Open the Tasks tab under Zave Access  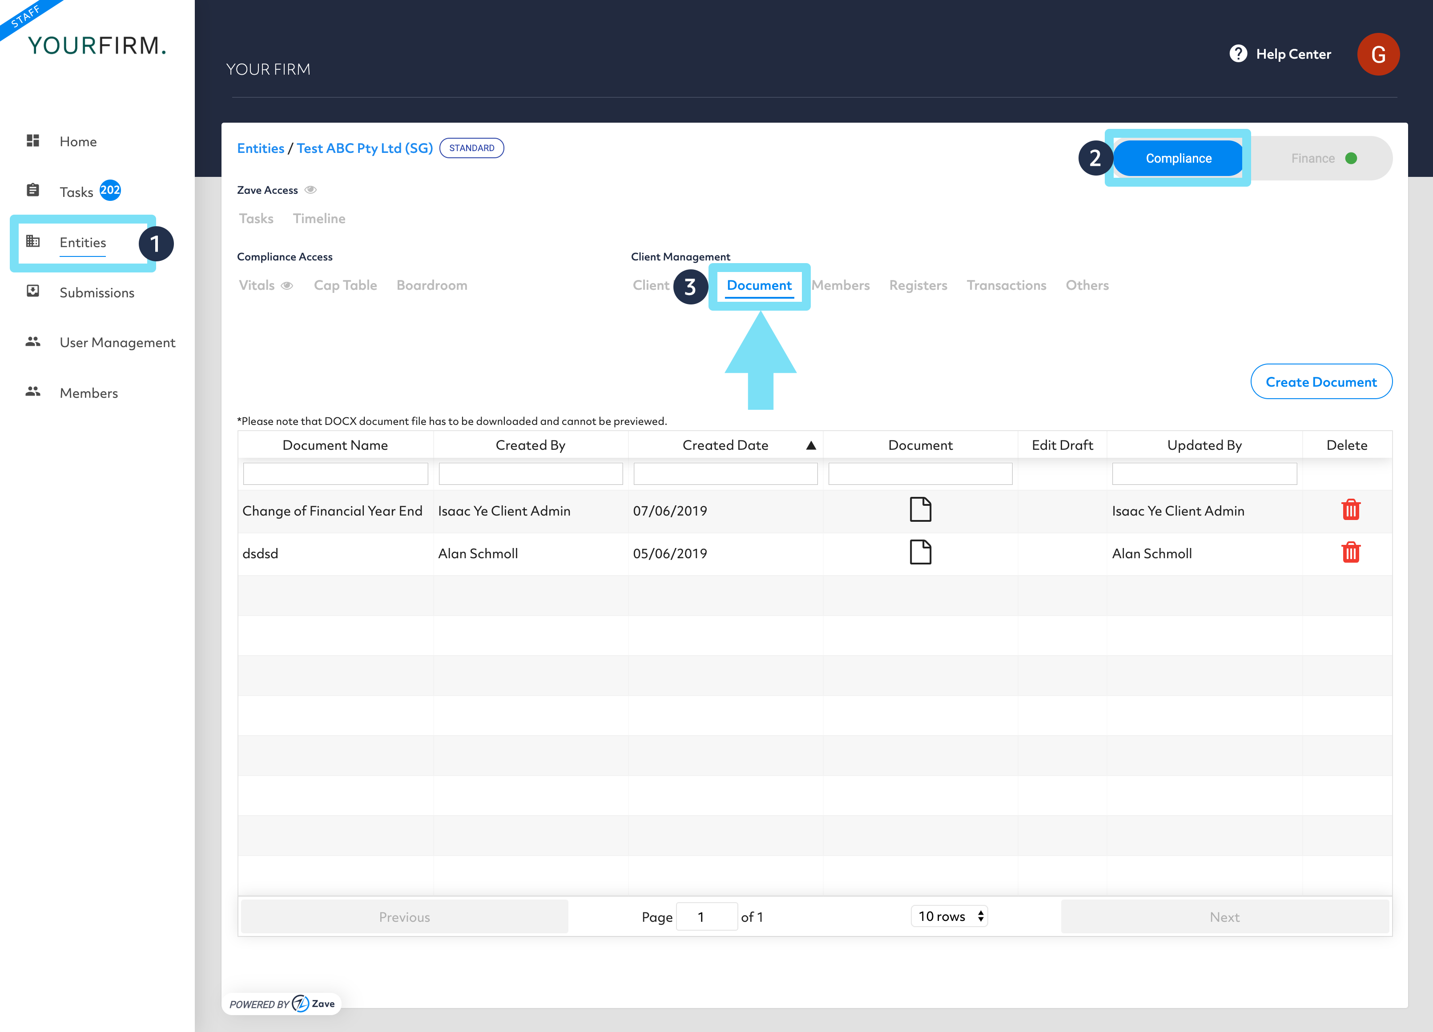click(x=256, y=219)
